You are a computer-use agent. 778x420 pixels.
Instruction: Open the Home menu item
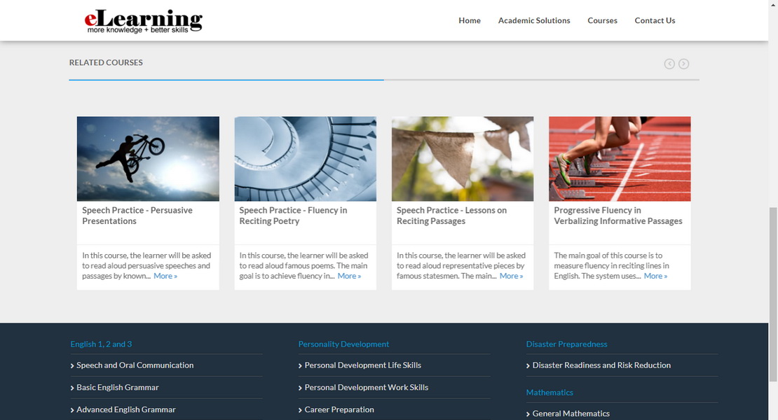point(469,20)
